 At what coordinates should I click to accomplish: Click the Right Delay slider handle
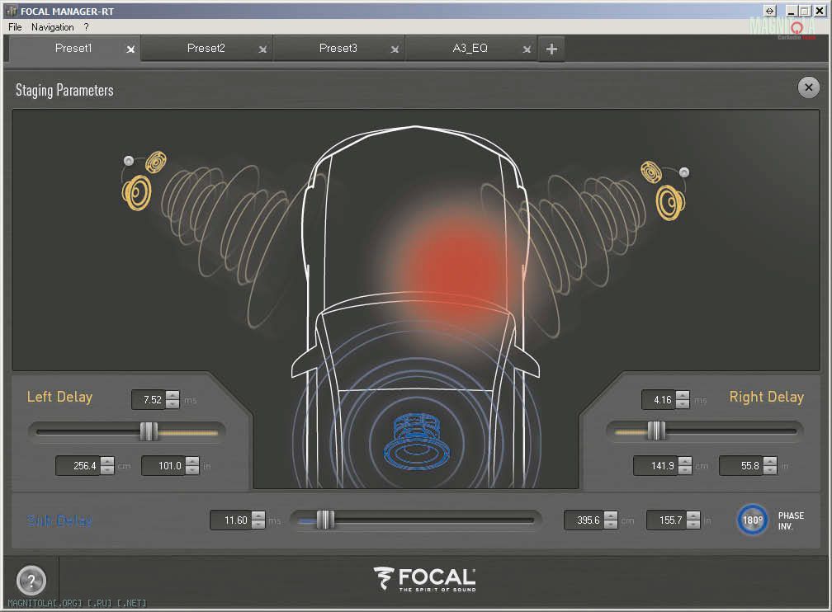[x=656, y=431]
